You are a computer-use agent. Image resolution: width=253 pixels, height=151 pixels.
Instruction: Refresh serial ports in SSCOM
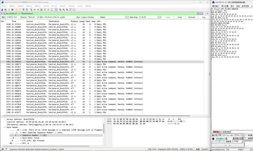click(227, 139)
